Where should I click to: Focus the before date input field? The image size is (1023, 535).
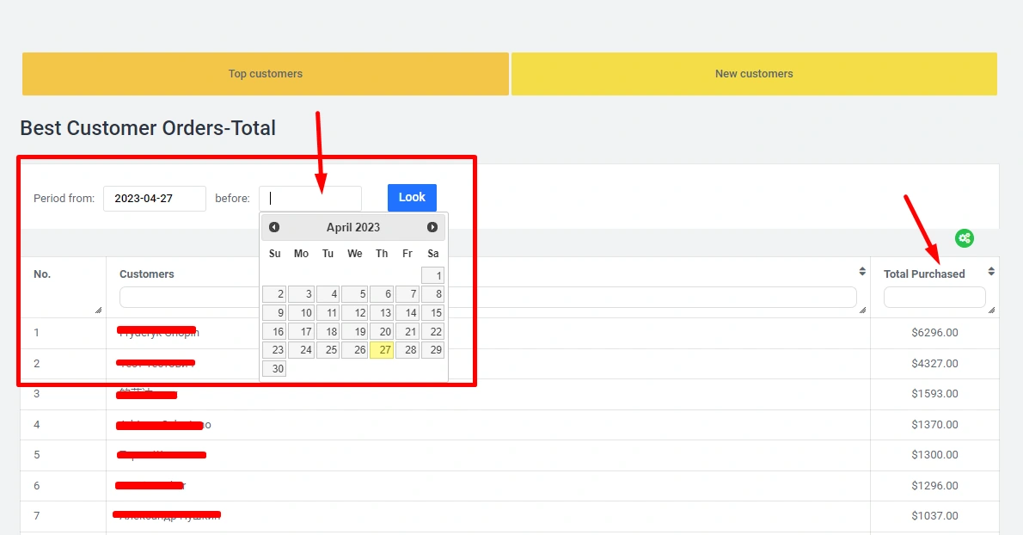coord(310,199)
